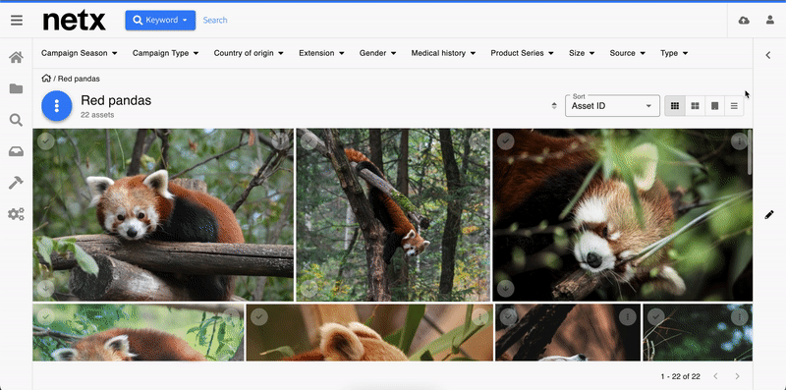
Task: Open Red pandas folder actions menu
Action: coord(57,106)
